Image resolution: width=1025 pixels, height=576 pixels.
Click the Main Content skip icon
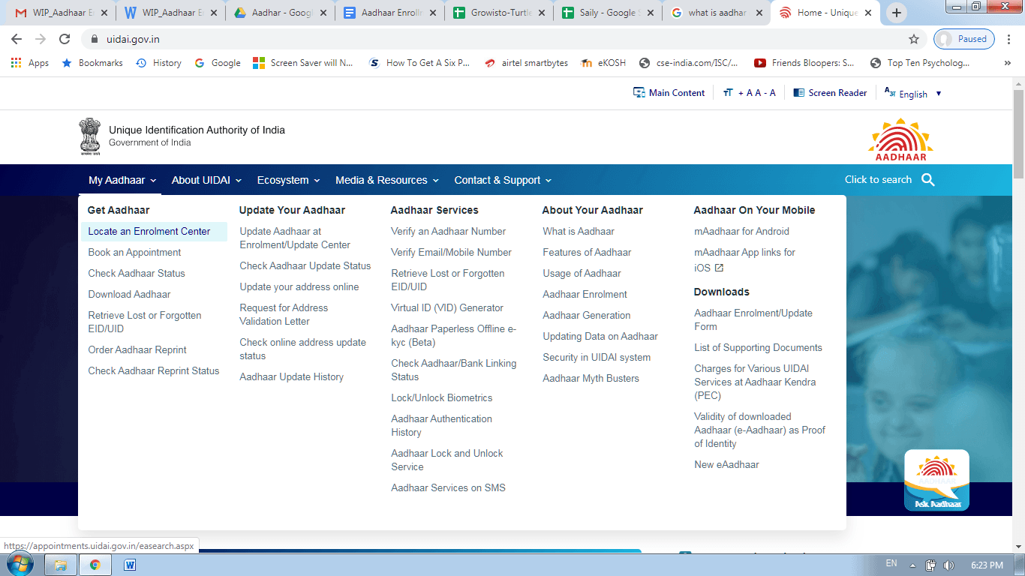pyautogui.click(x=639, y=93)
